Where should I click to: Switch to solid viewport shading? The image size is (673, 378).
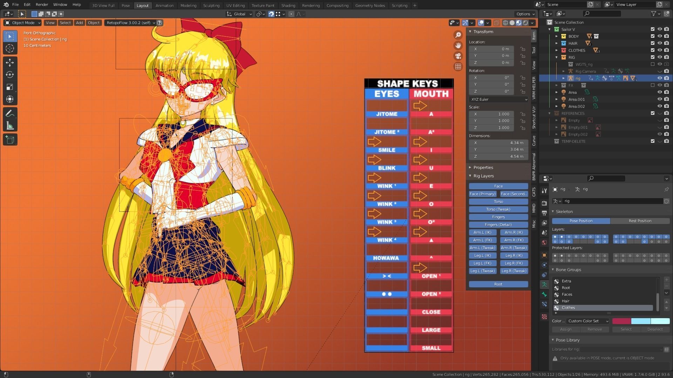click(512, 23)
